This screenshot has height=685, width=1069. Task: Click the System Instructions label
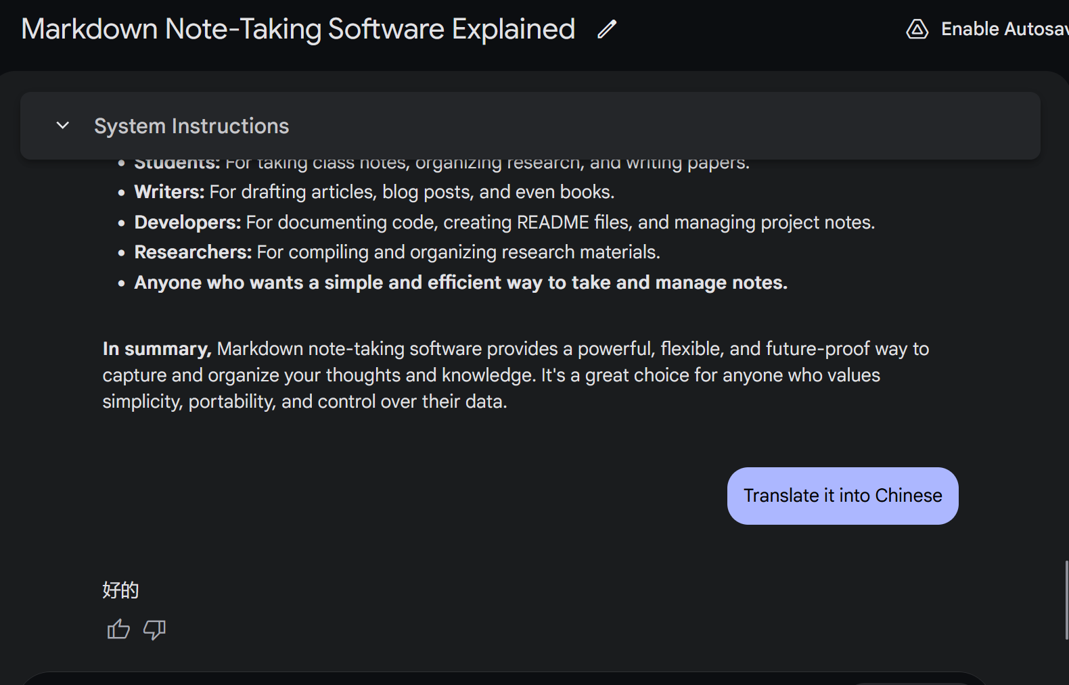point(191,126)
